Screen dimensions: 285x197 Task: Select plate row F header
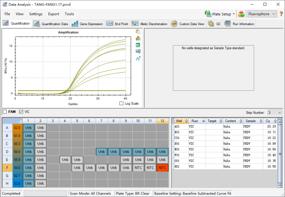[x=7, y=168]
